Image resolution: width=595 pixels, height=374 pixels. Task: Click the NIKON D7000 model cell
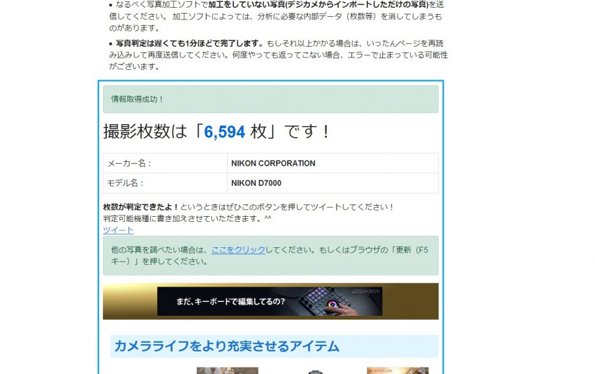(332, 183)
